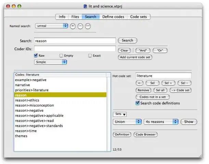The height and width of the screenshot is (164, 209).
Task: Select code 'reason>negative>applicable'
Action: 61,115
